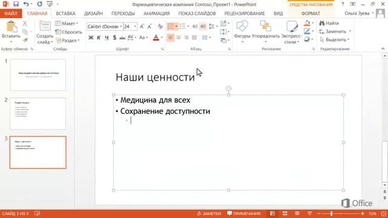Open Quick Styles (Экспресс-стили)
388x218 pixels.
(x=291, y=32)
